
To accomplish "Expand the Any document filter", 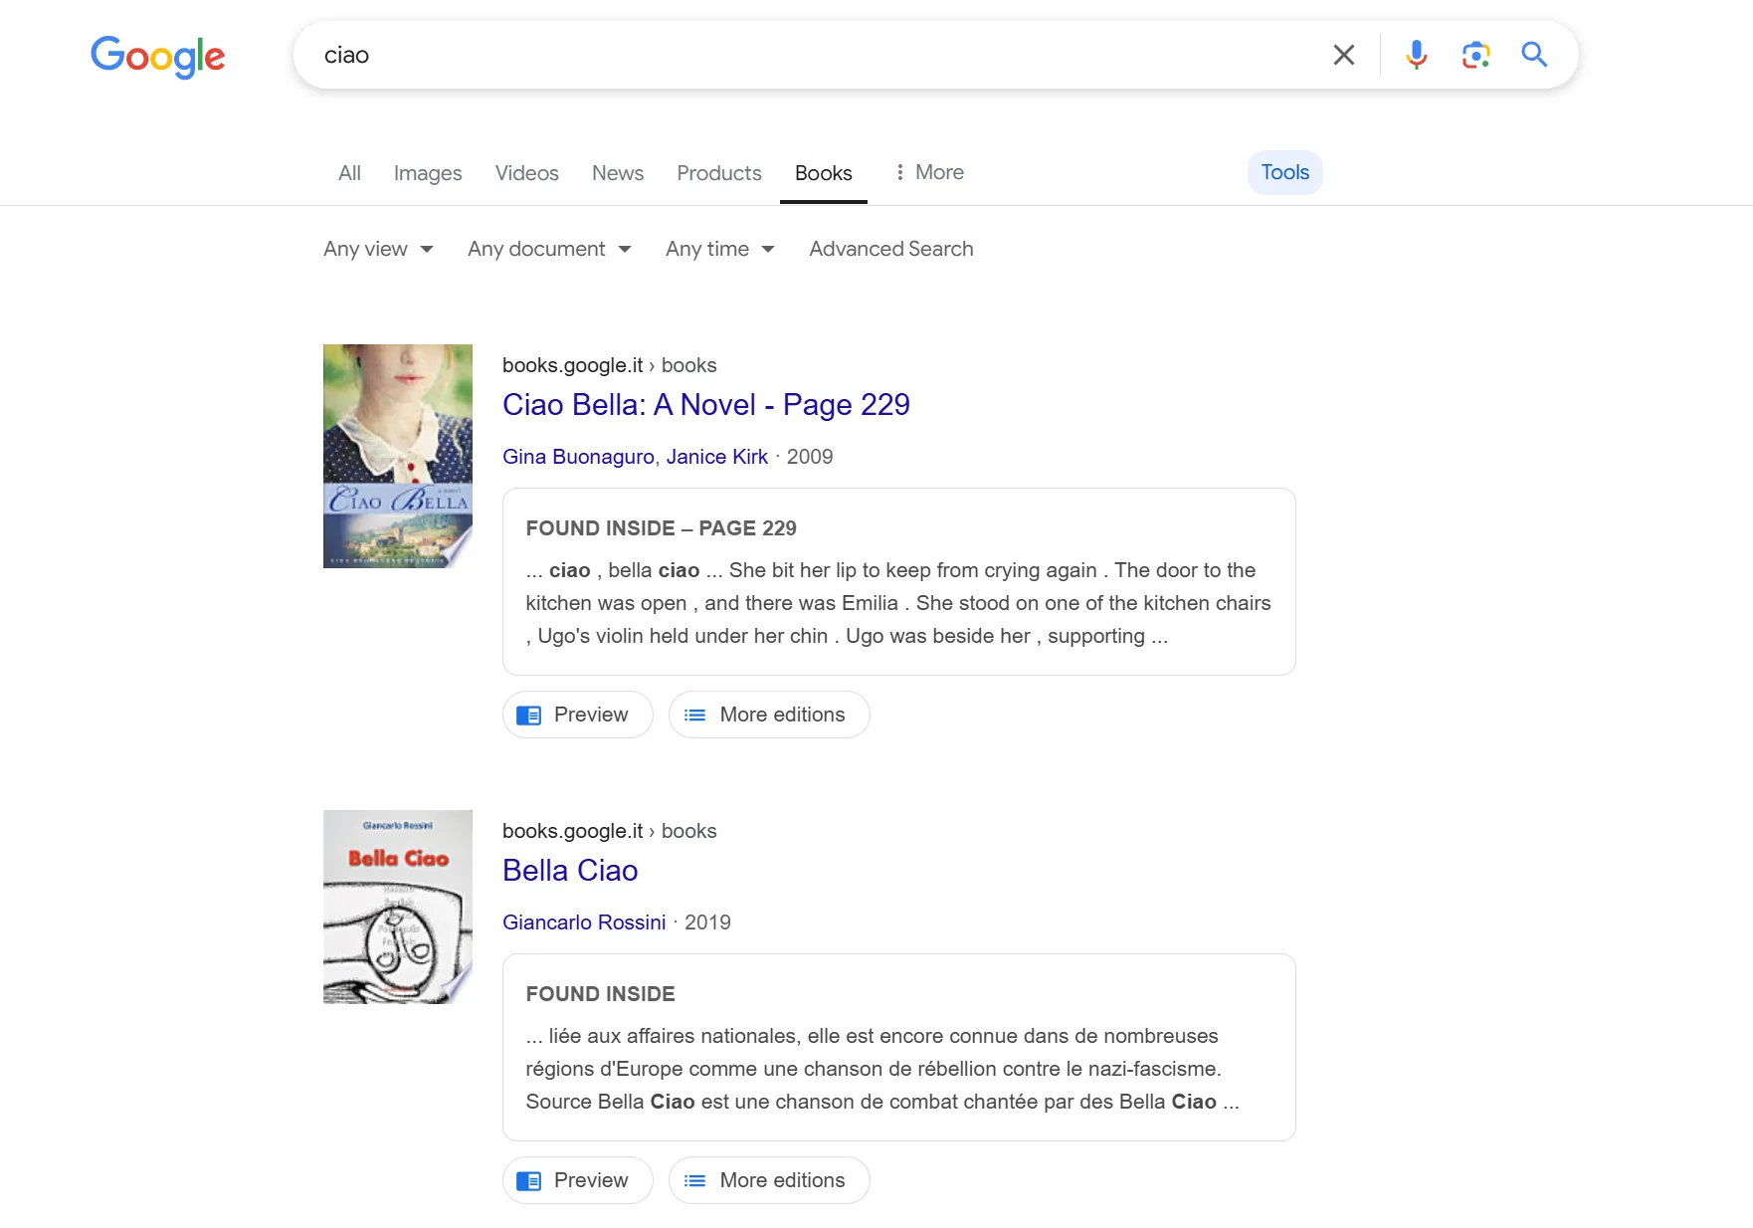I will pos(549,249).
